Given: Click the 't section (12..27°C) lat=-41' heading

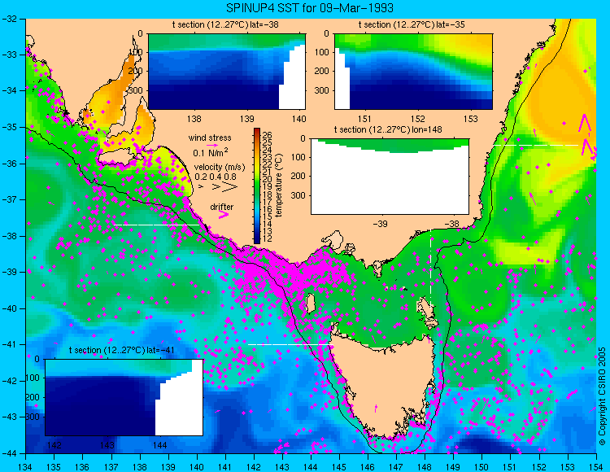Looking at the screenshot, I should 121,350.
